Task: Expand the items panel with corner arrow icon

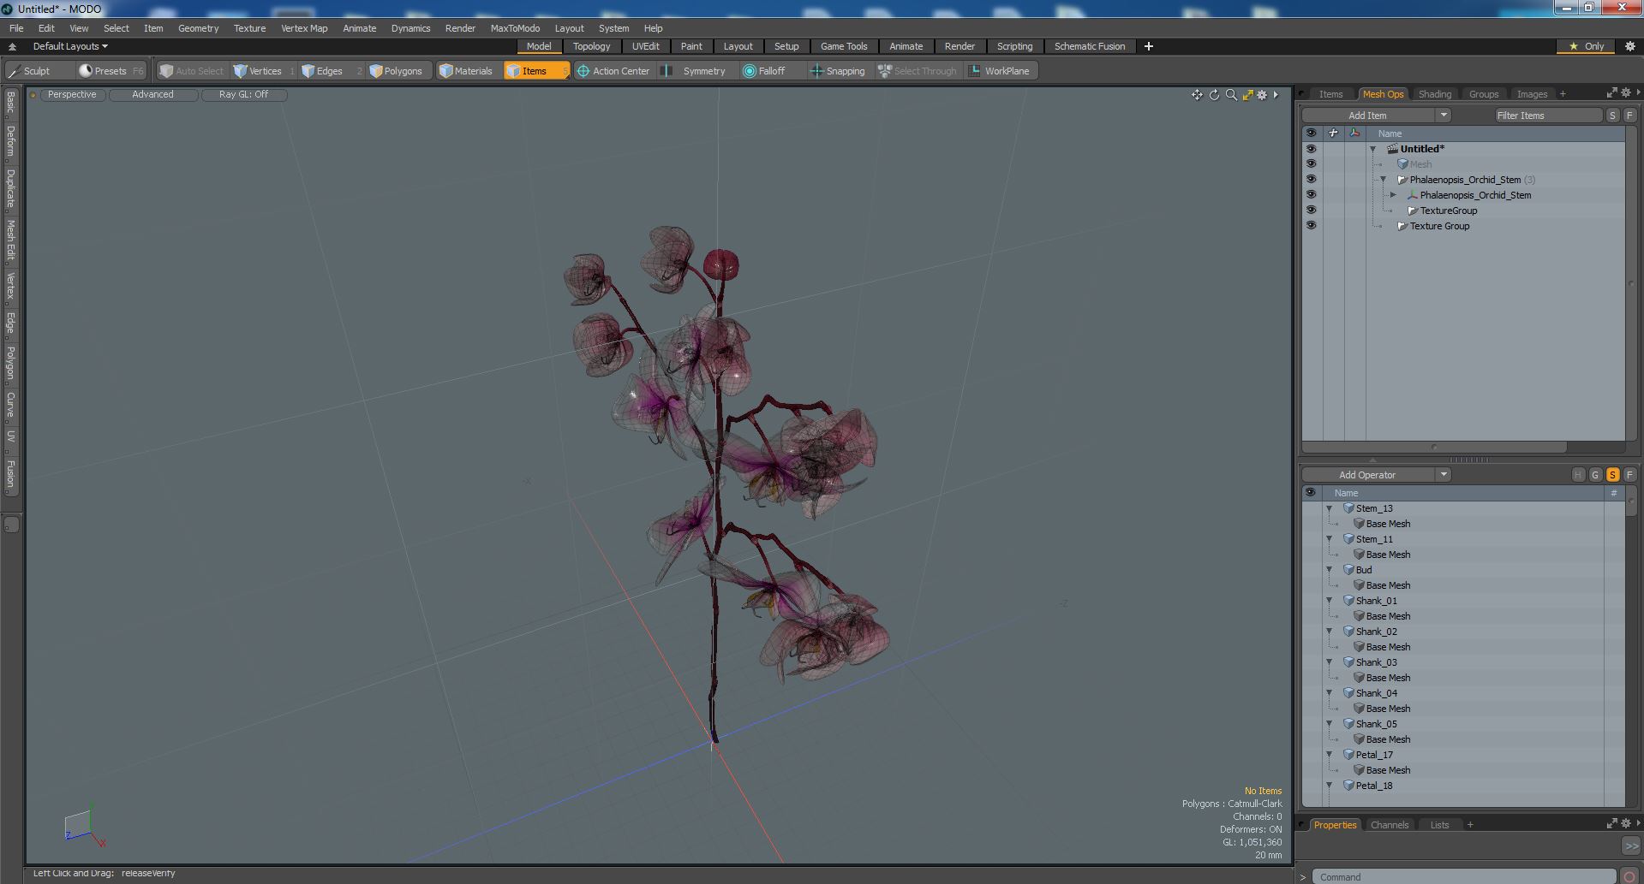Action: 1611,92
